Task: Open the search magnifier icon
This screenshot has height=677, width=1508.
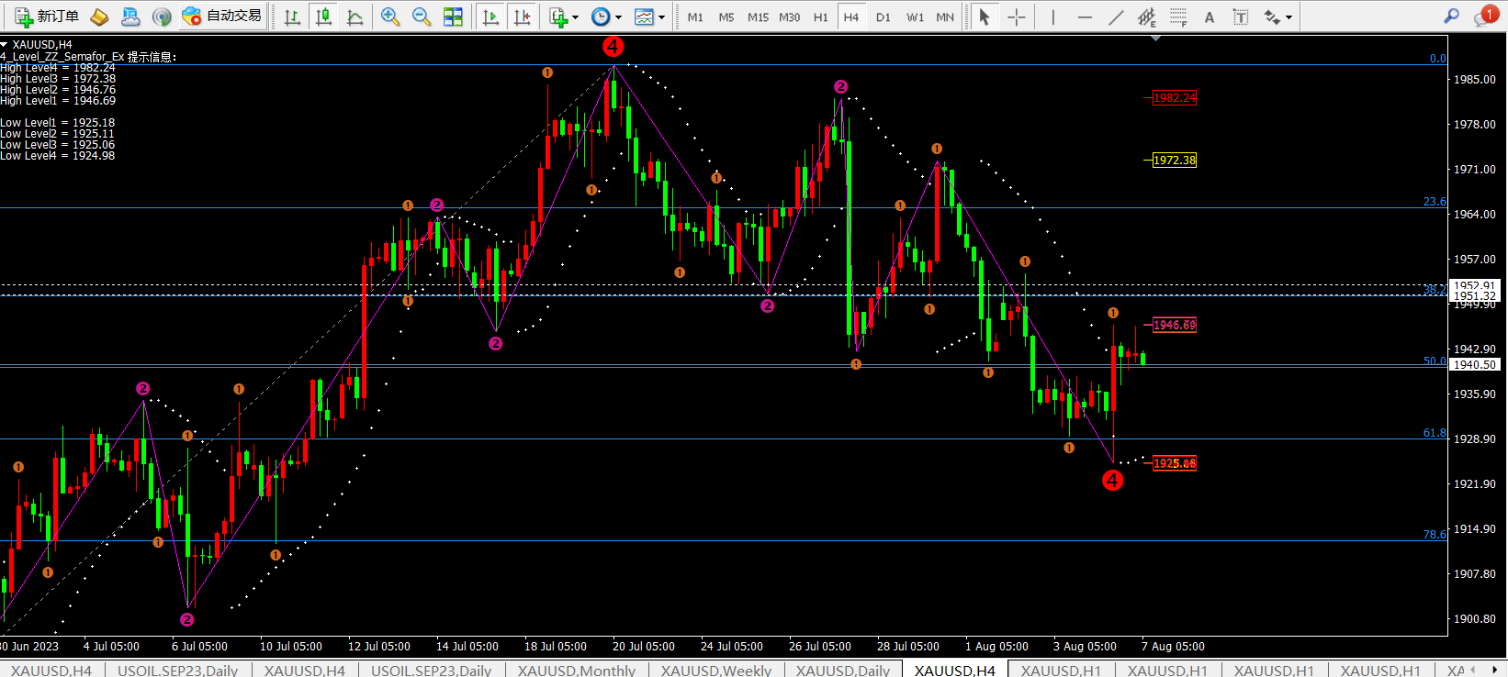Action: (1451, 17)
